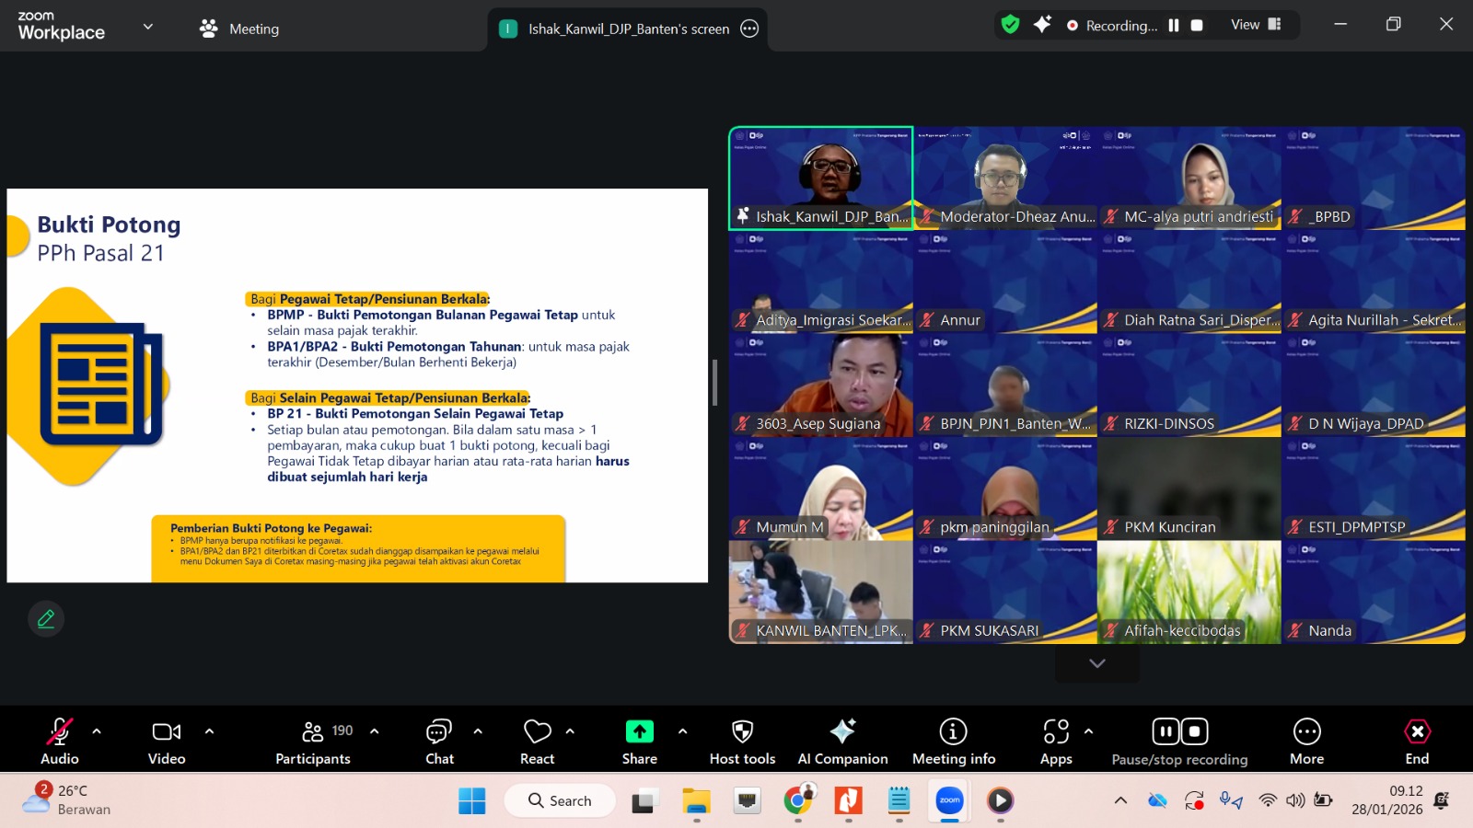Launch the AI Companion sparkle icon

pyautogui.click(x=842, y=732)
